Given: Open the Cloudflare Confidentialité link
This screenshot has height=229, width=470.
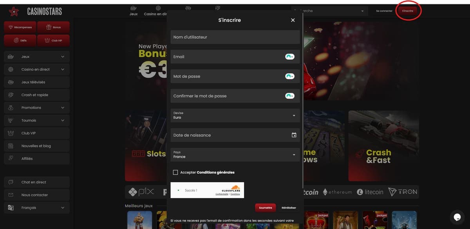Looking at the screenshot, I should 222,194.
